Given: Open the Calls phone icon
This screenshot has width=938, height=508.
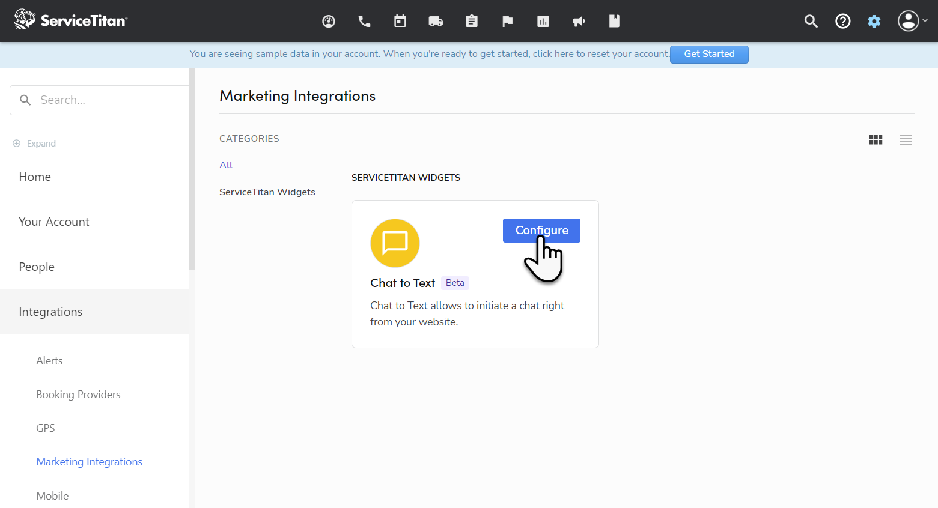Looking at the screenshot, I should point(364,22).
